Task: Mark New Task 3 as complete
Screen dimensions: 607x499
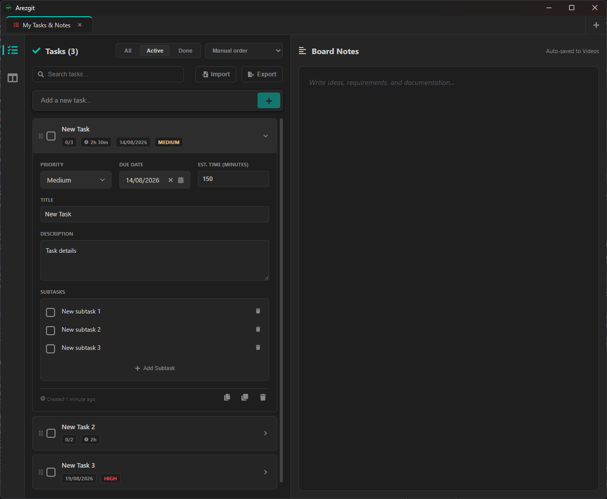Action: click(51, 472)
